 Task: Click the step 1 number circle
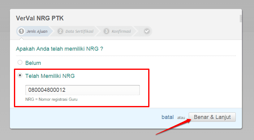[21, 31]
